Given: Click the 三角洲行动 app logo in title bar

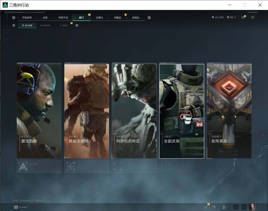Looking at the screenshot, I should (x=5, y=5).
